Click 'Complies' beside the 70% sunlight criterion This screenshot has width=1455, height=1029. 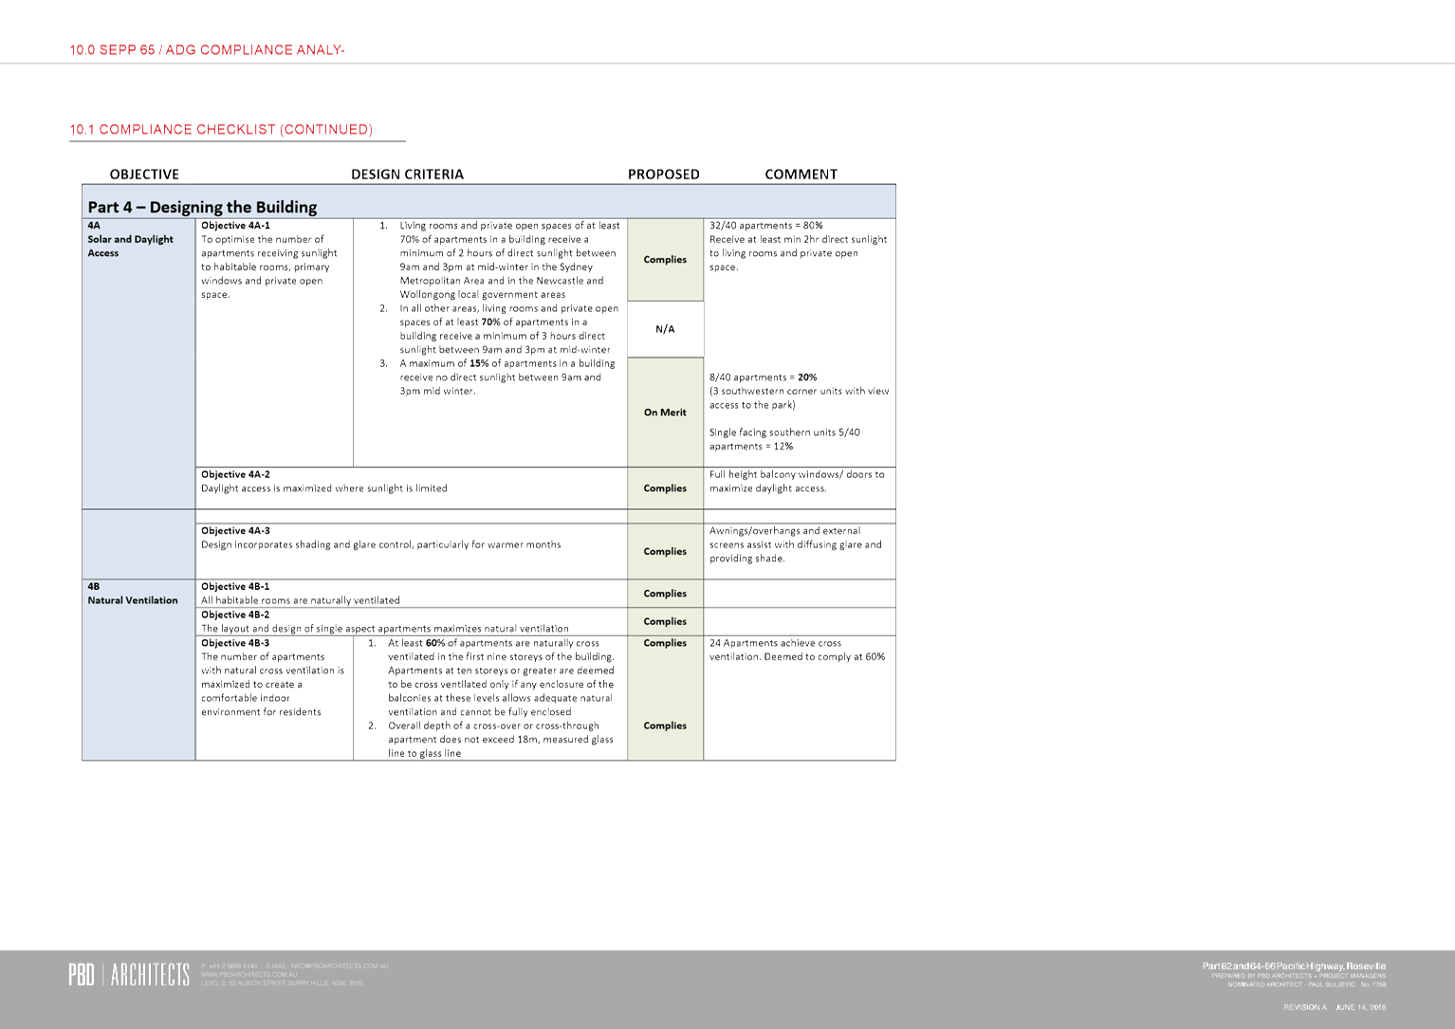665,260
